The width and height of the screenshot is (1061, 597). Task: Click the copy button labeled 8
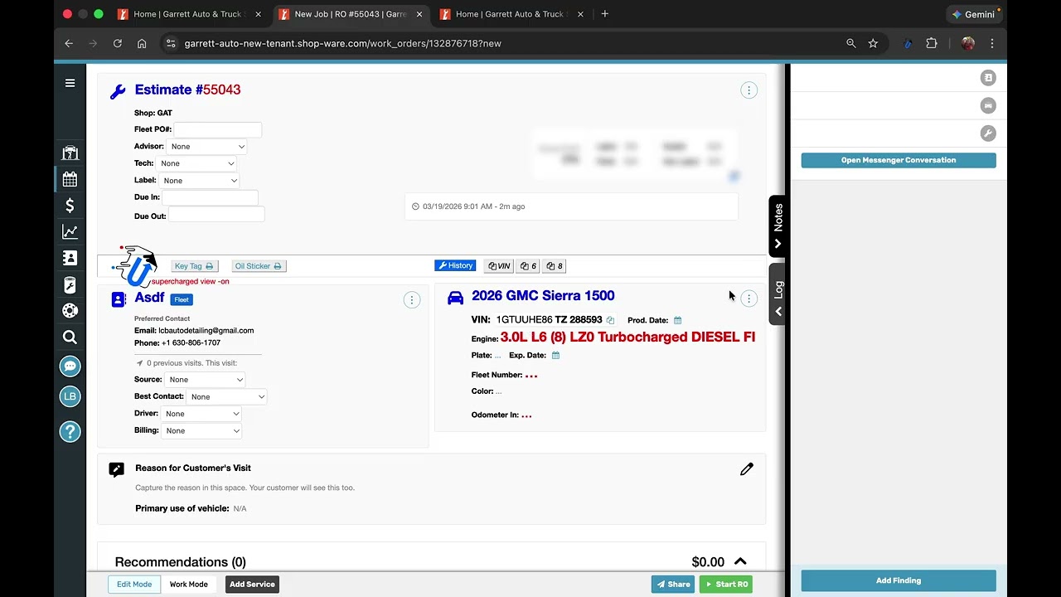tap(555, 266)
